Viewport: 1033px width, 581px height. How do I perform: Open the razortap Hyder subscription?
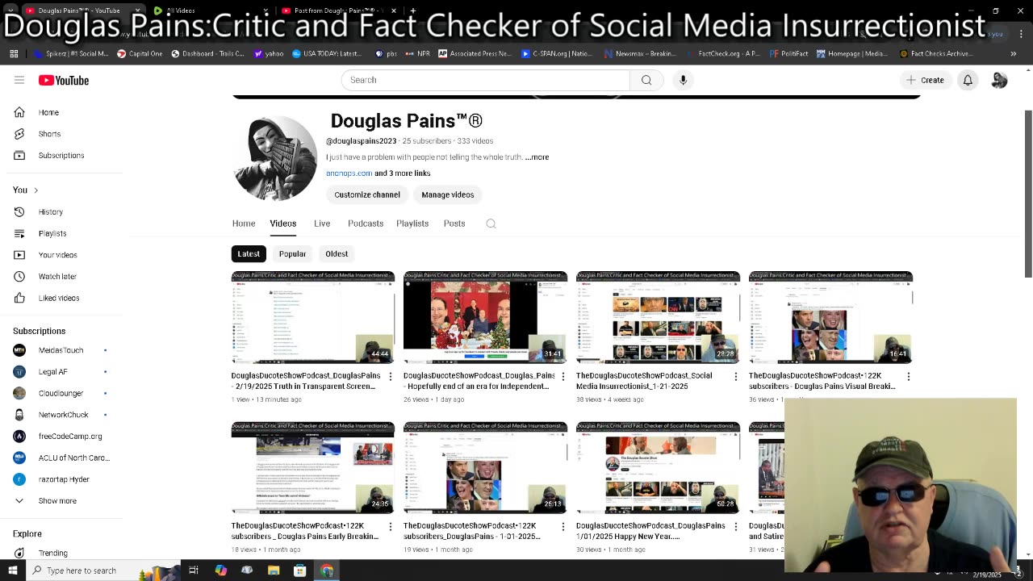point(63,479)
